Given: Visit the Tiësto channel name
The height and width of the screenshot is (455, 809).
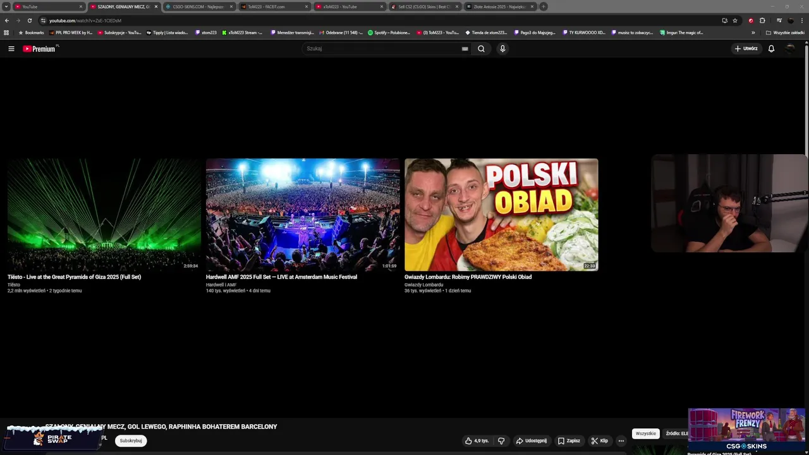Looking at the screenshot, I should (14, 285).
